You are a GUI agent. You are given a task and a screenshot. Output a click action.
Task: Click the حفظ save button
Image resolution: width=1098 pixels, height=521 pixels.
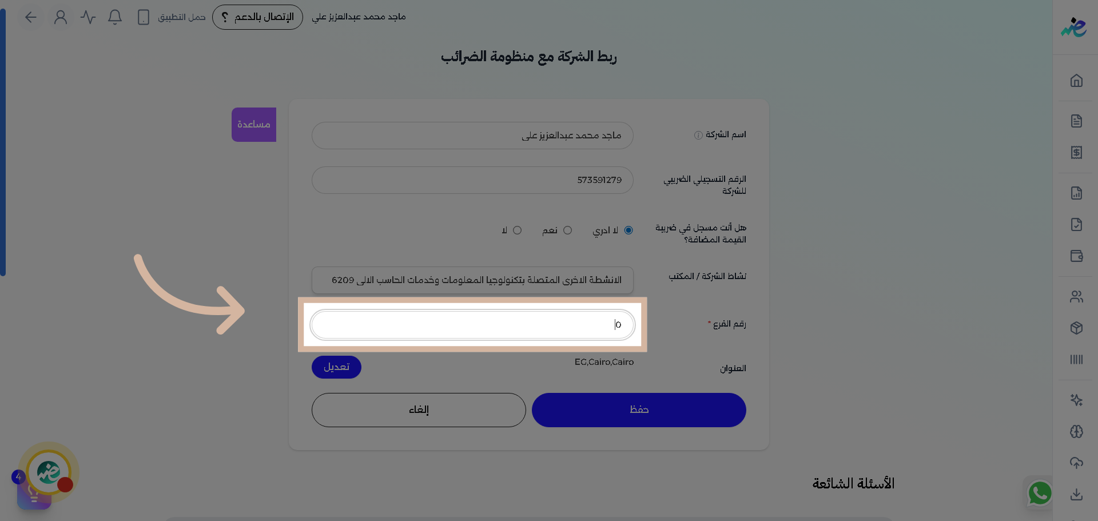click(x=639, y=409)
